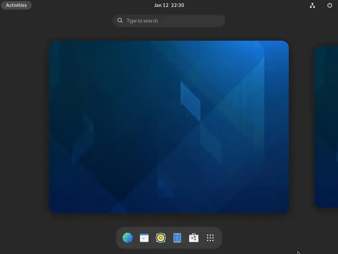Open the GNOME Web browser from dock
Screen dimensions: 338x254
click(128, 238)
